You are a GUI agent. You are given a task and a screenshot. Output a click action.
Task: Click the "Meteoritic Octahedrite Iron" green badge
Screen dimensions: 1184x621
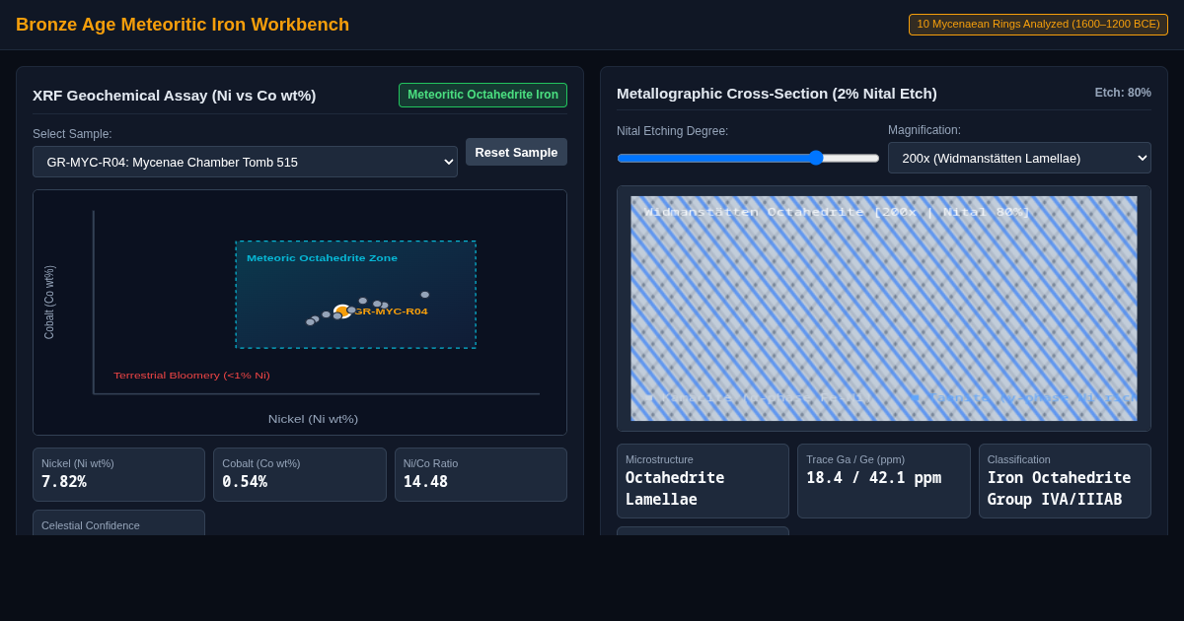[482, 95]
